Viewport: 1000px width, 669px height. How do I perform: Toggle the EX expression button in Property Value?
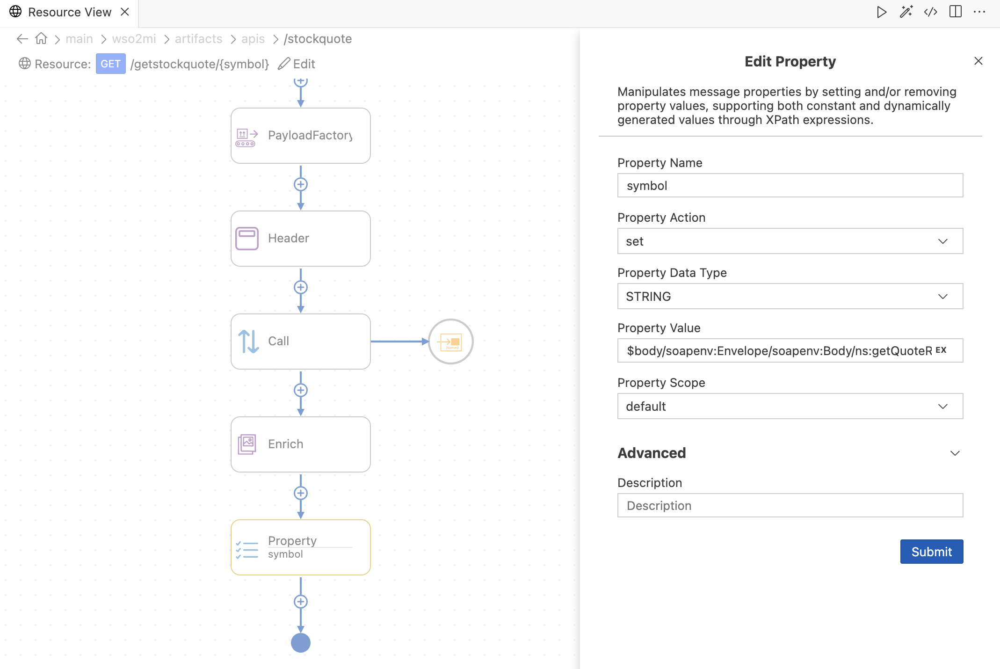(941, 350)
